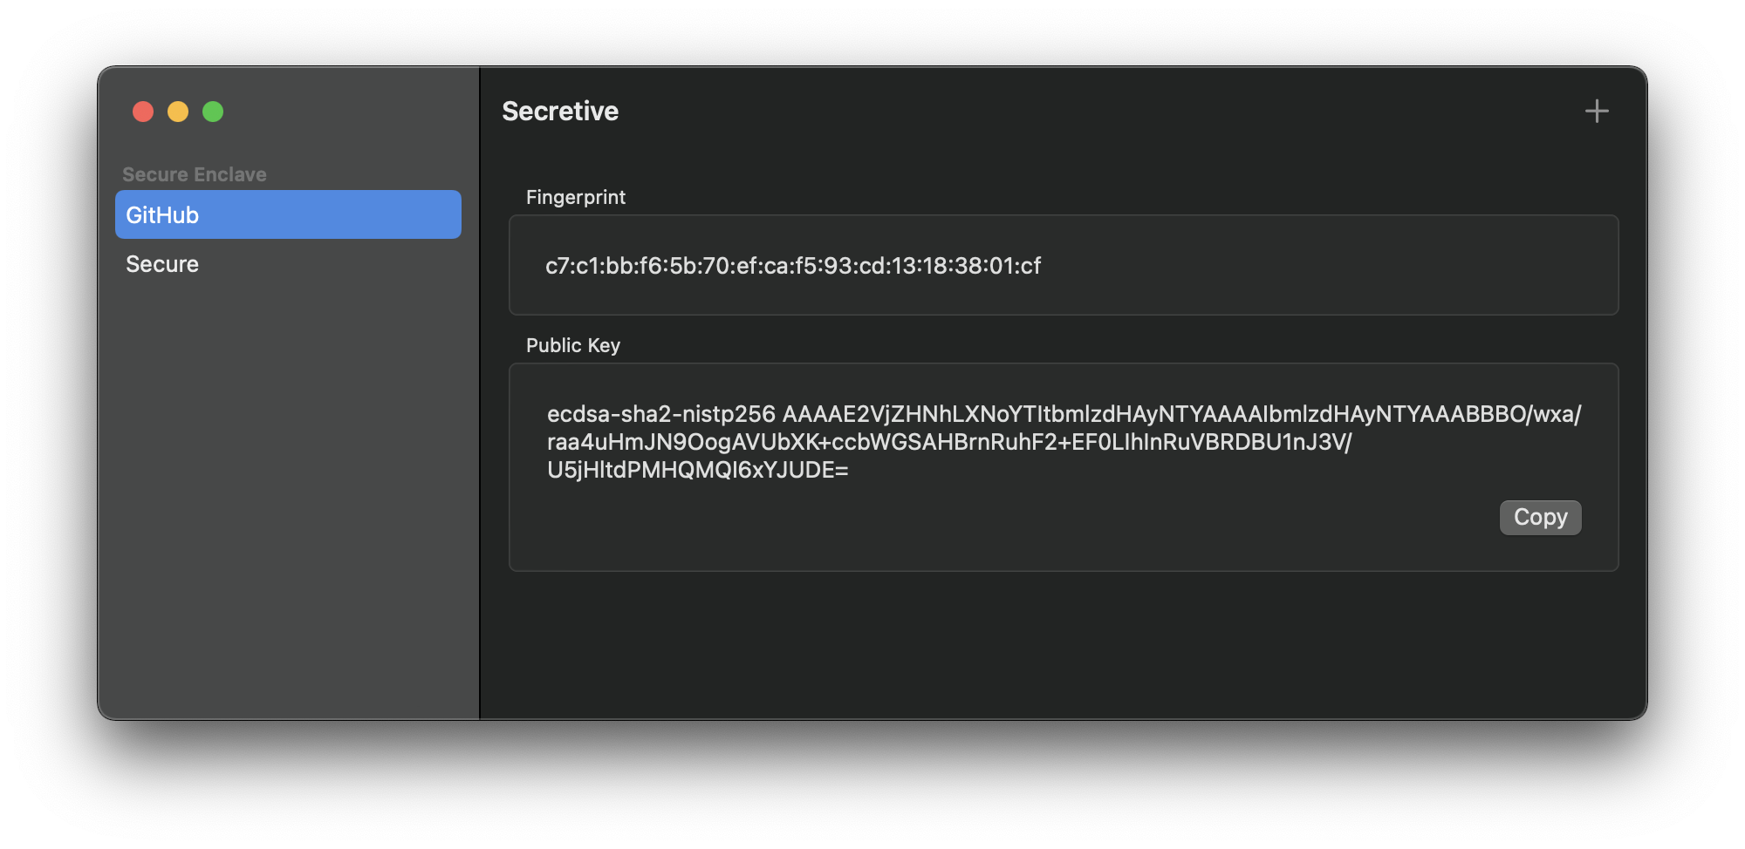Click the yellow minimize traffic light
1745x849 pixels.
177,112
